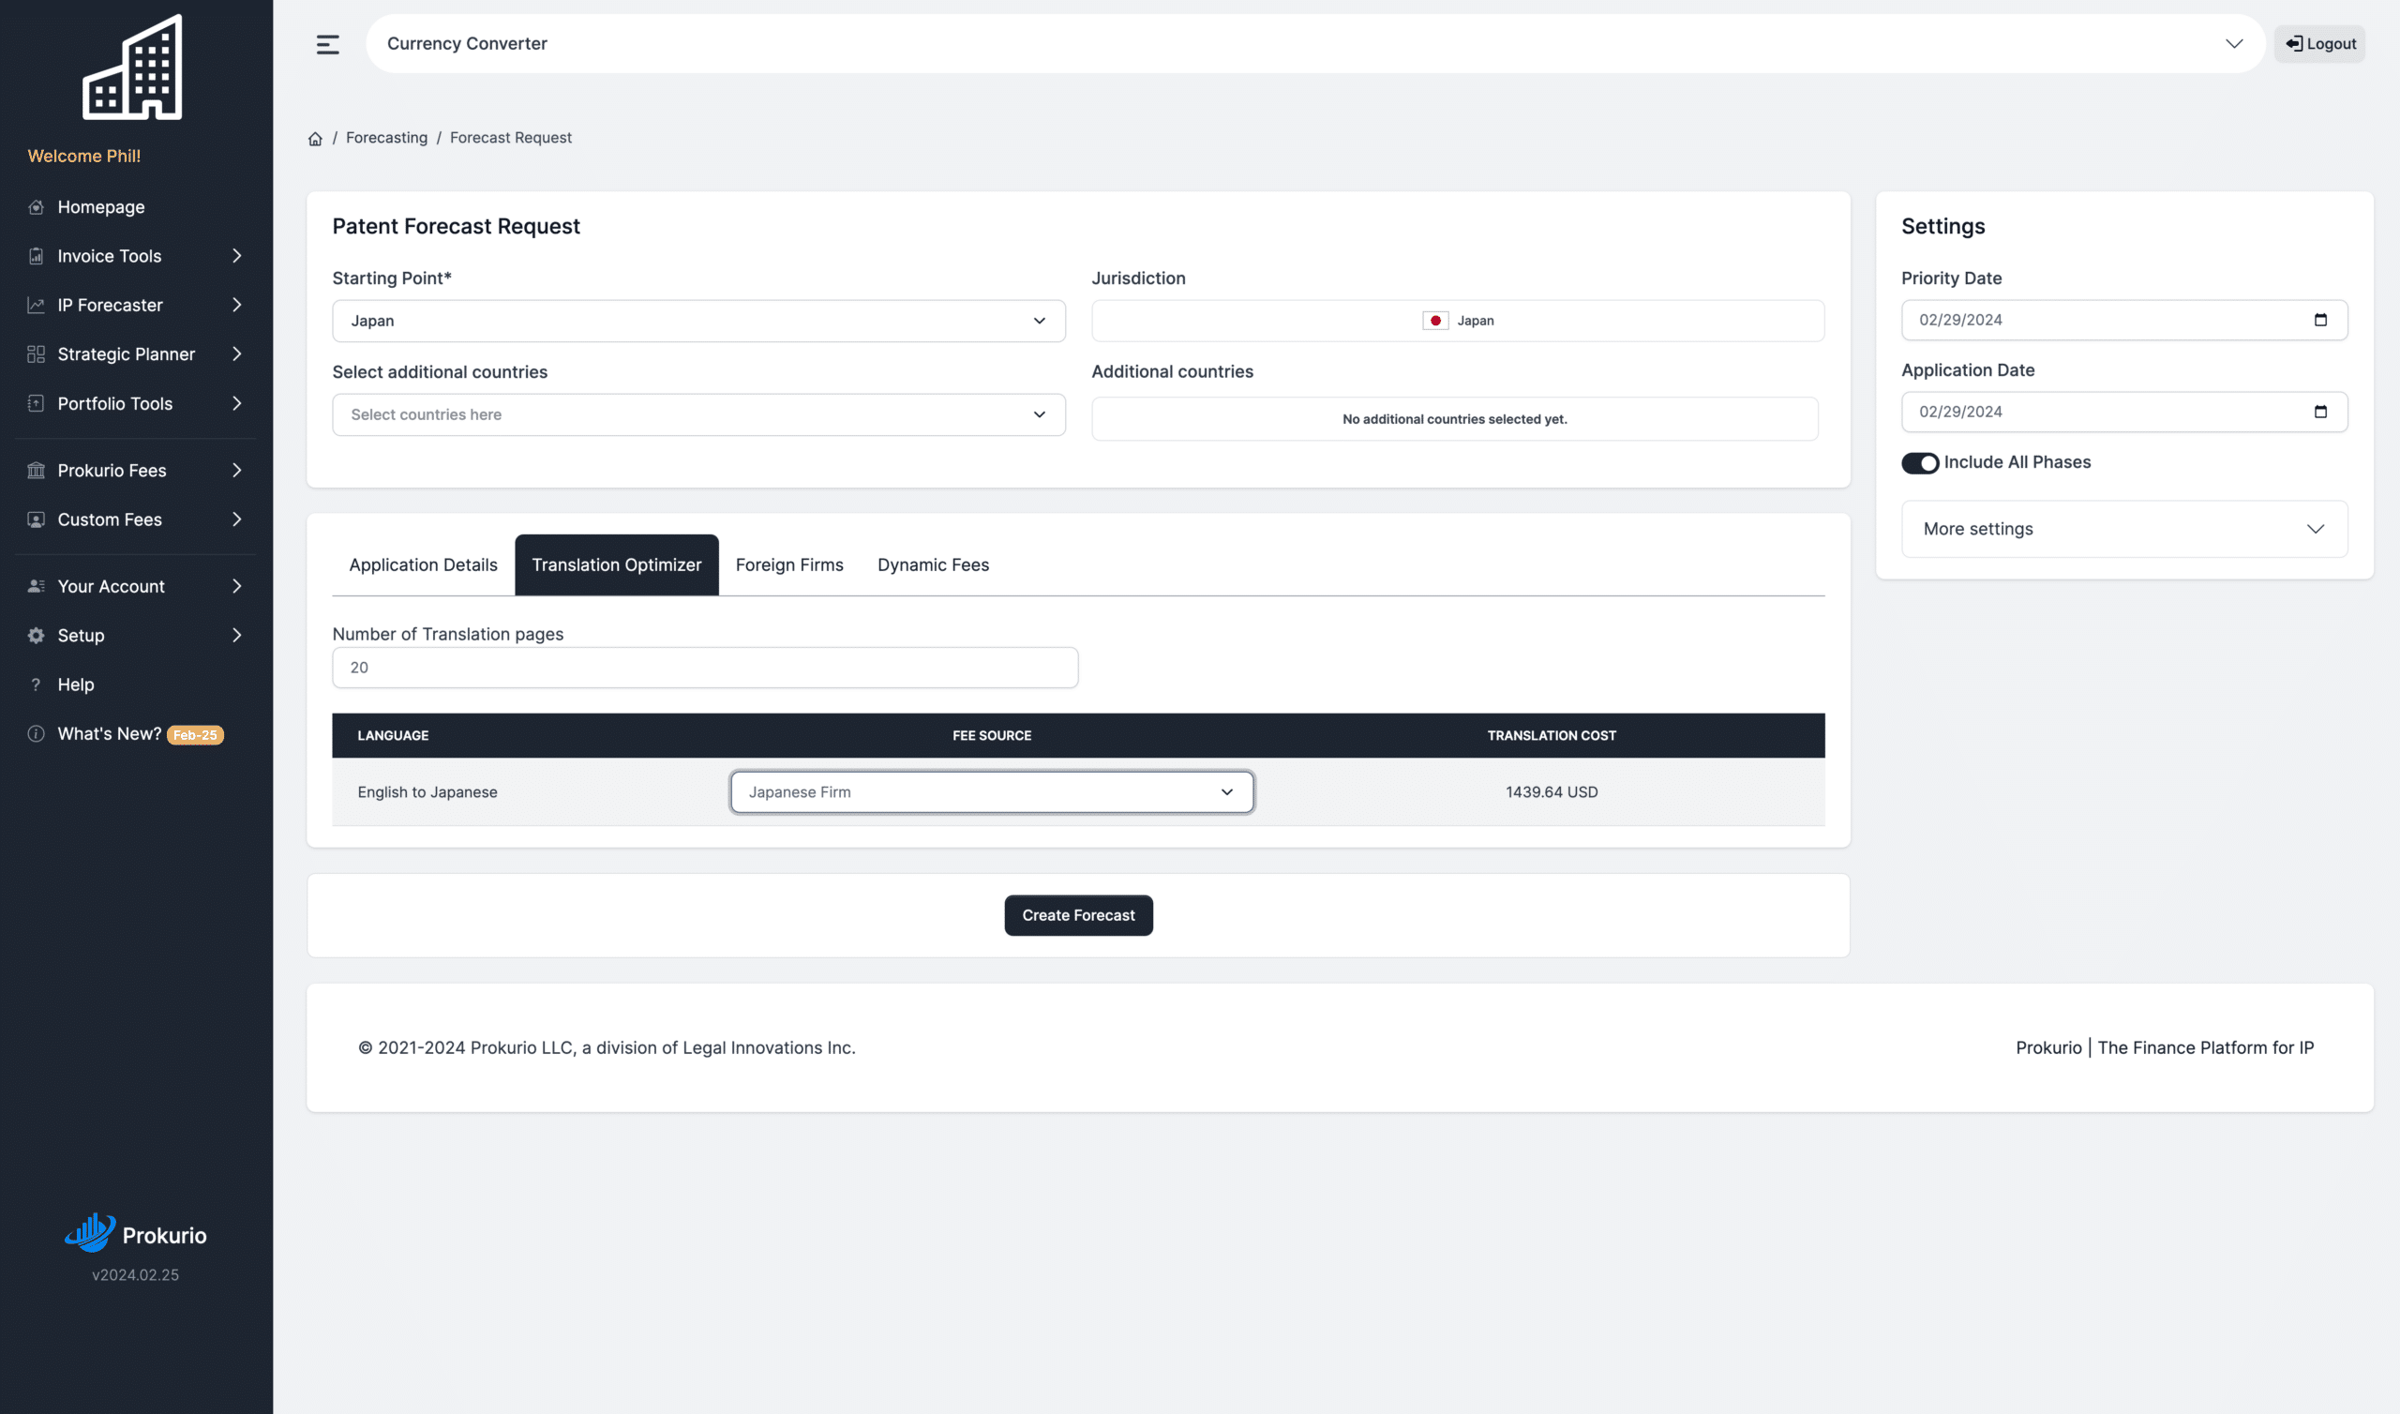Open the Select countries here dropdown
Image resolution: width=2400 pixels, height=1414 pixels.
[698, 414]
